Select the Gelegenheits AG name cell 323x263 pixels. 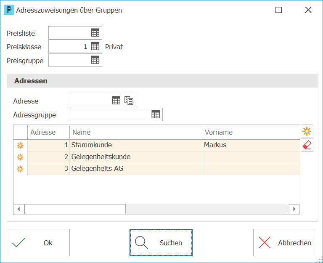[x=136, y=169]
